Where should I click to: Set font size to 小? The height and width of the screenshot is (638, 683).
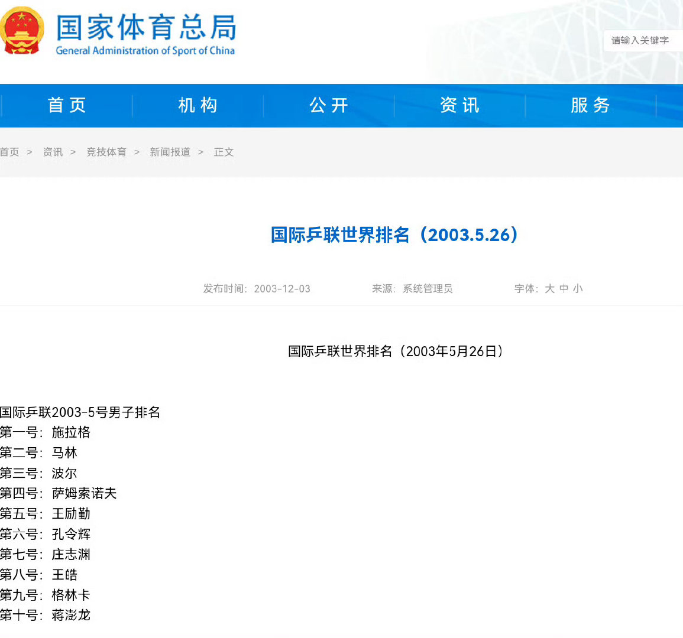(x=578, y=288)
